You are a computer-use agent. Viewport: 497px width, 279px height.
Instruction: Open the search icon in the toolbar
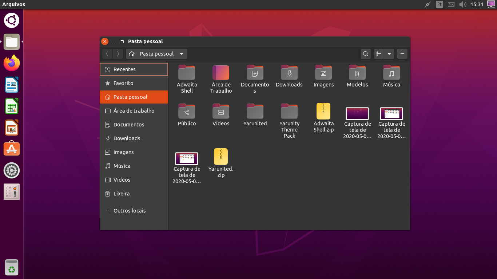tap(365, 53)
